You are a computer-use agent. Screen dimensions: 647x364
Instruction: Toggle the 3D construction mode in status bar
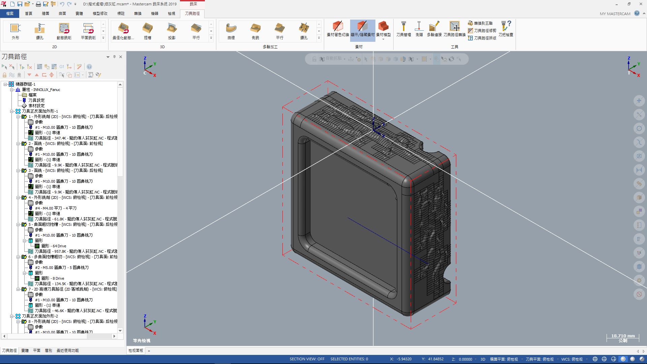click(x=483, y=359)
